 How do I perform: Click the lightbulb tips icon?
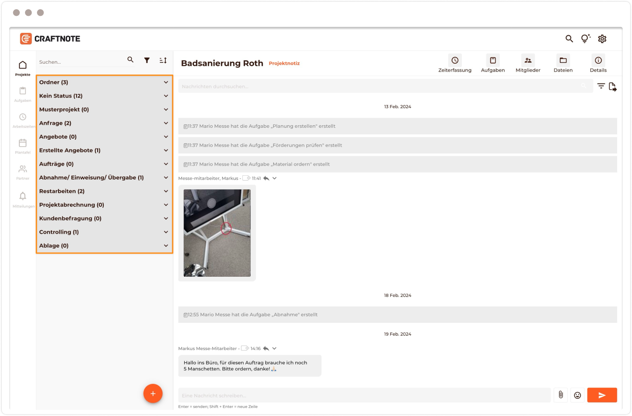tap(585, 39)
